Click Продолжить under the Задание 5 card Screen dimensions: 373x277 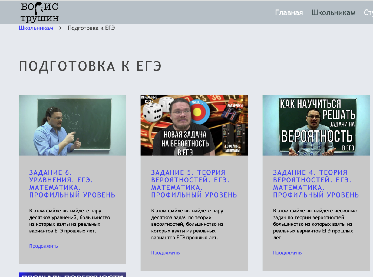165,253
